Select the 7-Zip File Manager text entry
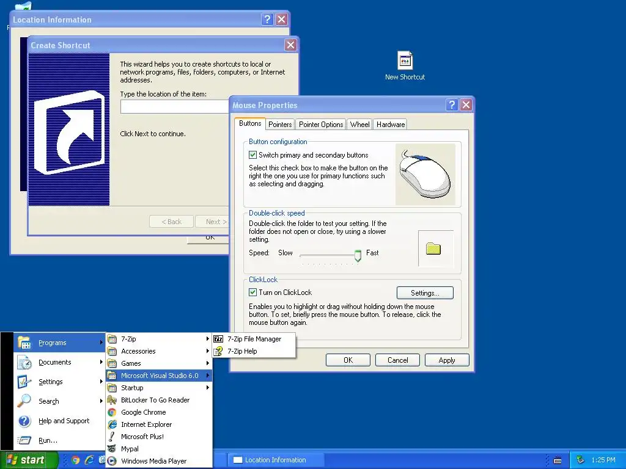The width and height of the screenshot is (626, 469). pyautogui.click(x=254, y=339)
